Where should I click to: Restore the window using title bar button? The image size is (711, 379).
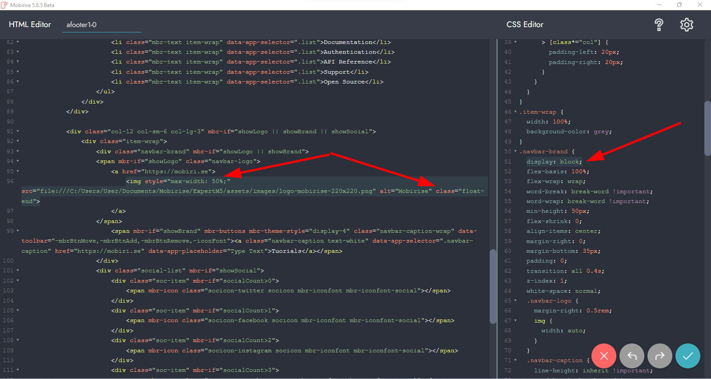pos(679,5)
